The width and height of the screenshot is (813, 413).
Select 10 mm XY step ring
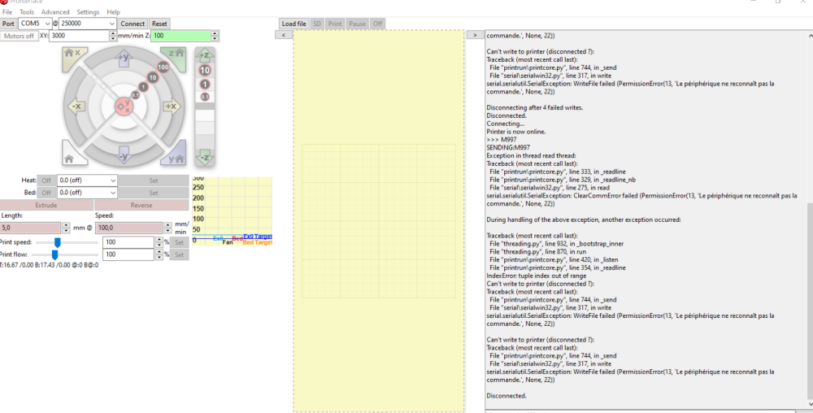[x=153, y=78]
